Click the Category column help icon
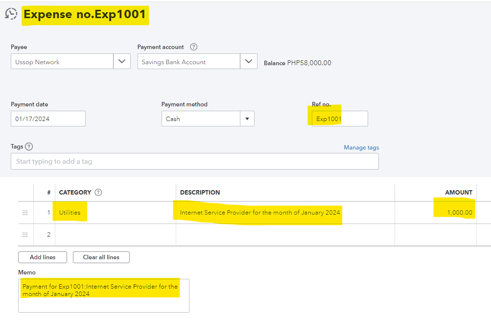Image resolution: width=491 pixels, height=320 pixels. point(98,193)
